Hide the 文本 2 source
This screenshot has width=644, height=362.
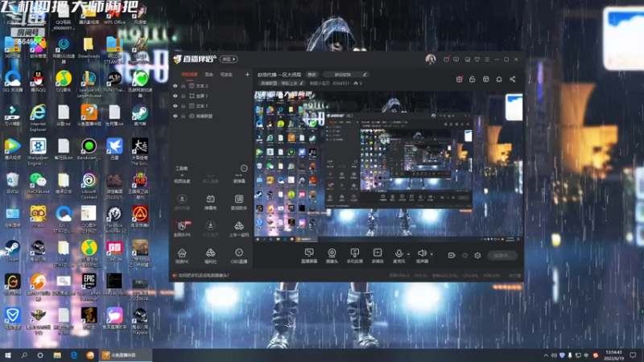pyautogui.click(x=175, y=86)
